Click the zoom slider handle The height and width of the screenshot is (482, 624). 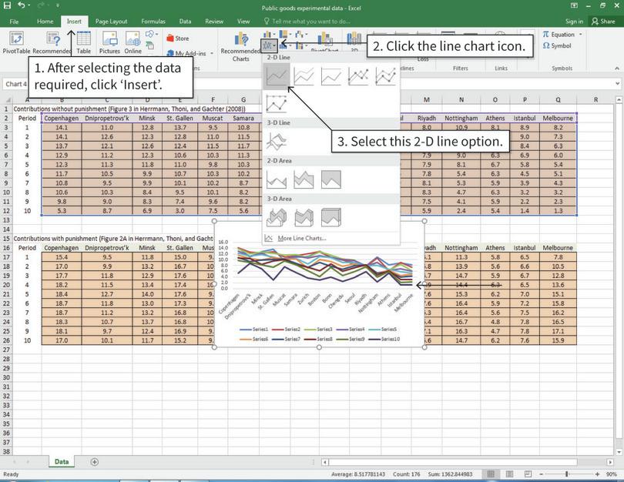tap(567, 474)
